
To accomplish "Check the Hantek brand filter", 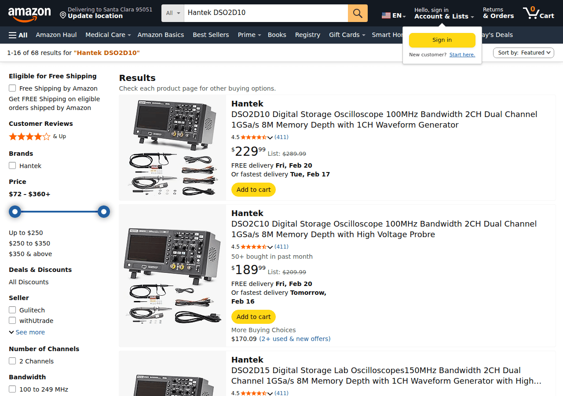I will coord(12,165).
